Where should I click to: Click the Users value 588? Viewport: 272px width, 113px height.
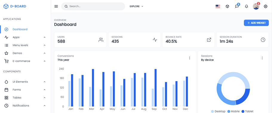pos(61,41)
